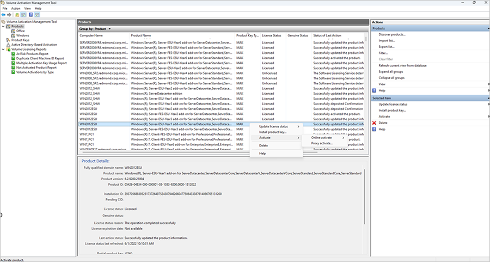Click the Active Directory-Based Activation icon
The width and height of the screenshot is (490, 262).
click(8, 45)
